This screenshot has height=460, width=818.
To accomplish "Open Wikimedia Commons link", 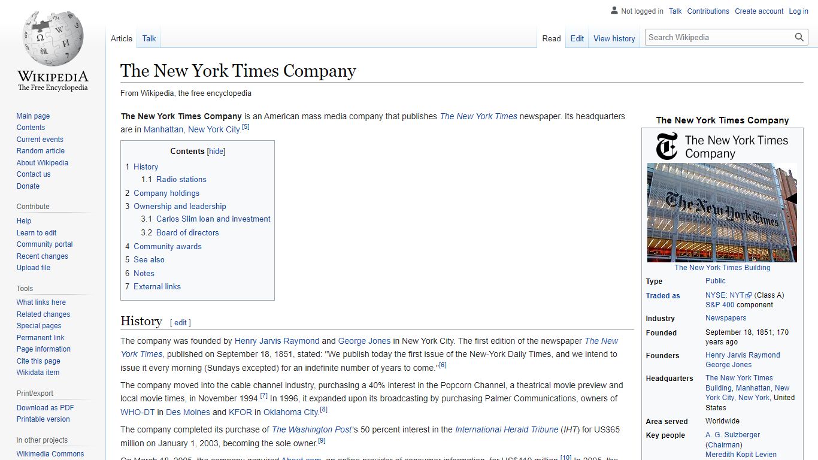I will (50, 454).
